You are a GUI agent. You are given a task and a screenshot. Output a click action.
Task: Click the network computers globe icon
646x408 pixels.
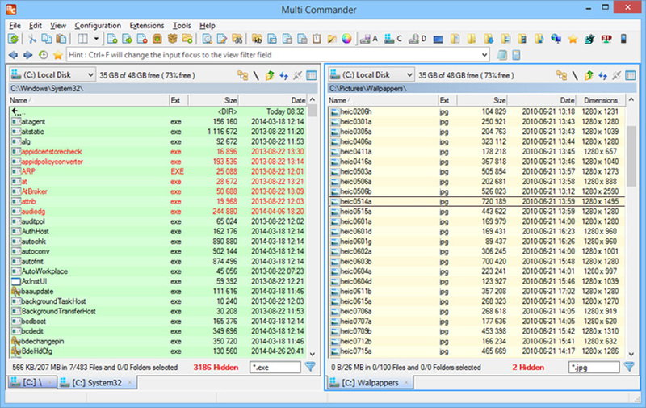tap(556, 39)
